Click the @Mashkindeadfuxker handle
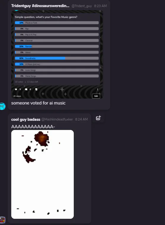Viewport: 165px width, 225px height. [x=57, y=119]
